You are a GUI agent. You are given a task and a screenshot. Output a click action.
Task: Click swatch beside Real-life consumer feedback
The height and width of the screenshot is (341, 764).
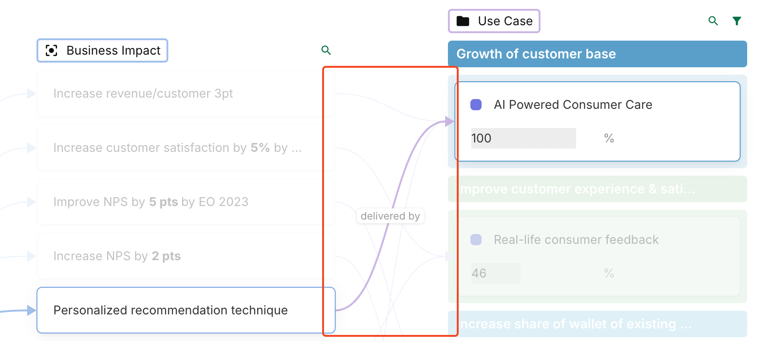[x=476, y=240]
